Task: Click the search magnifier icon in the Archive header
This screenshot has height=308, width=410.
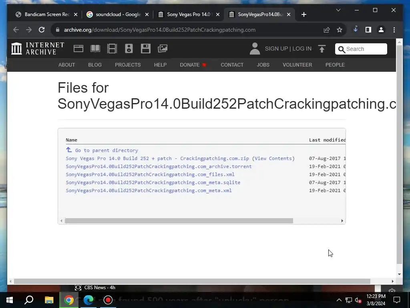Action: click(x=341, y=49)
